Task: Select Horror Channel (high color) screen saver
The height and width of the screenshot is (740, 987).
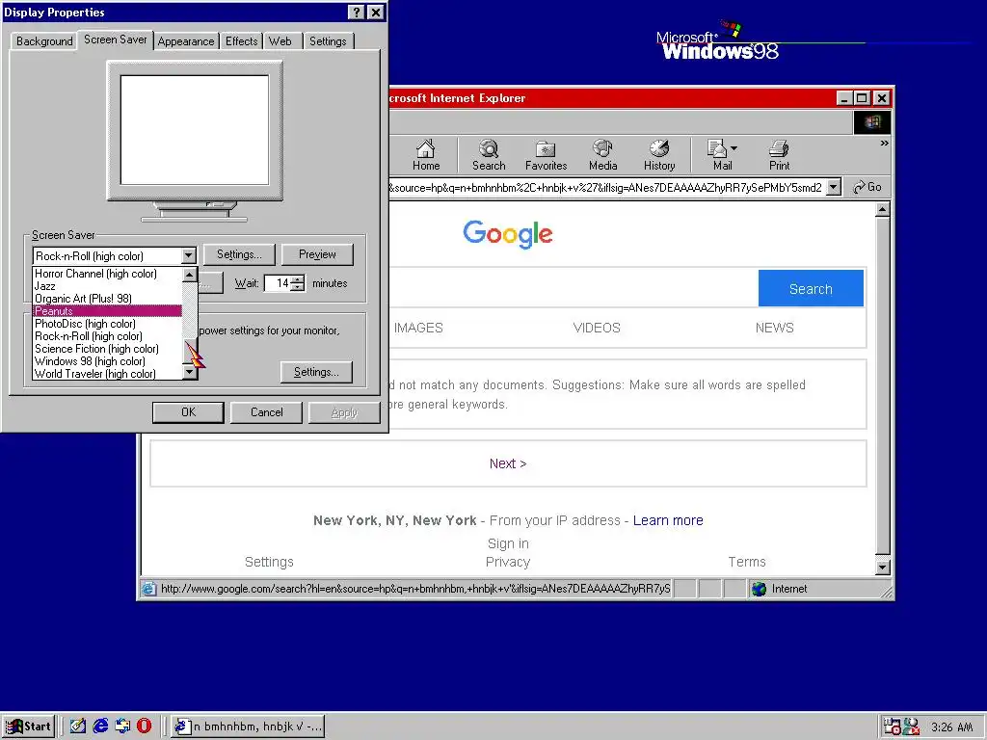Action: [x=107, y=274]
